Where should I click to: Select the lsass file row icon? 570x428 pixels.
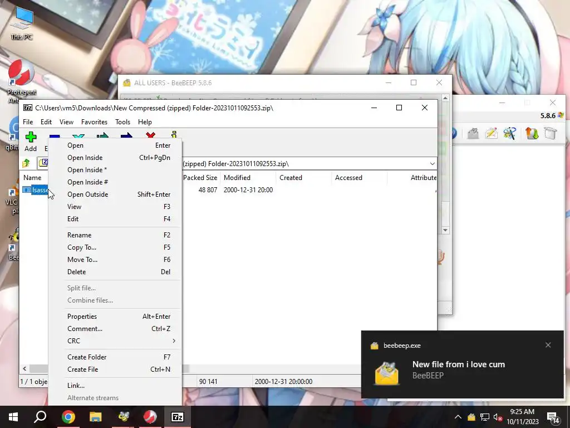27,190
